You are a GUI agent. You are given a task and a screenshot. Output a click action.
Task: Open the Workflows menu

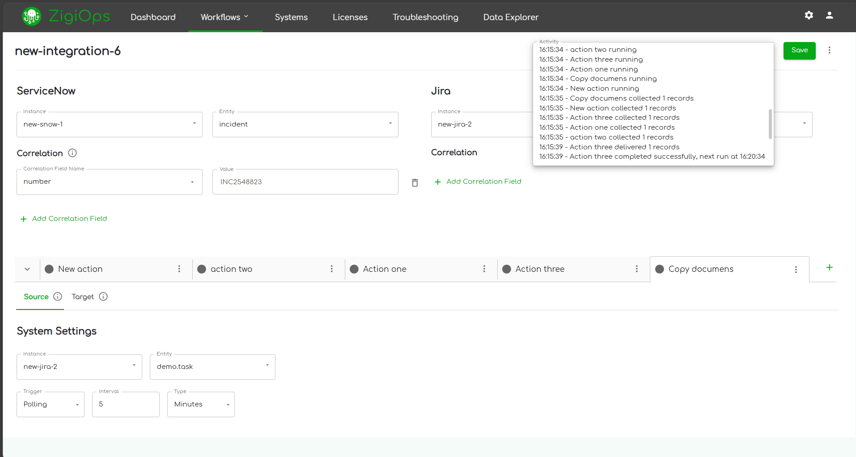[225, 17]
